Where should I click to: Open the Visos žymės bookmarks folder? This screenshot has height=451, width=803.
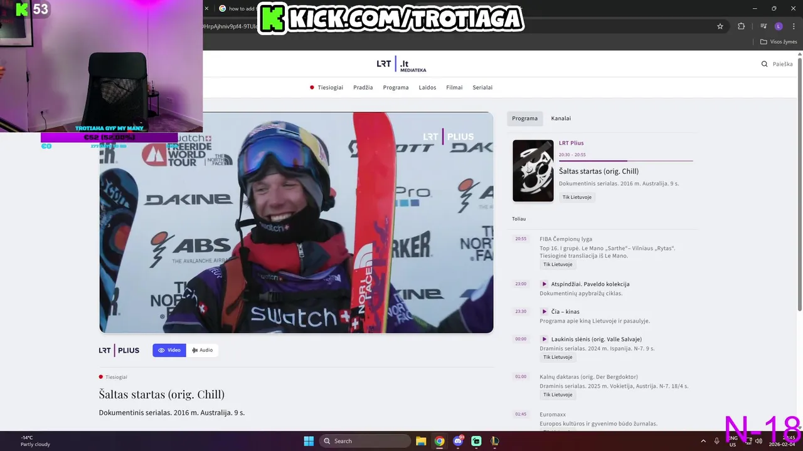click(778, 42)
